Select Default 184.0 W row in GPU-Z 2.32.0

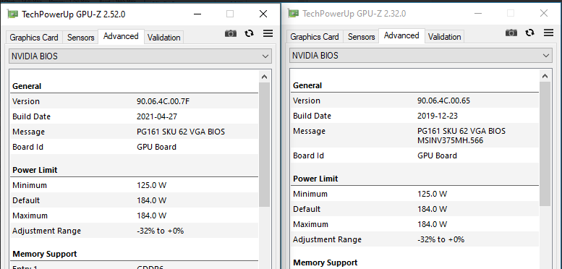[x=414, y=209]
